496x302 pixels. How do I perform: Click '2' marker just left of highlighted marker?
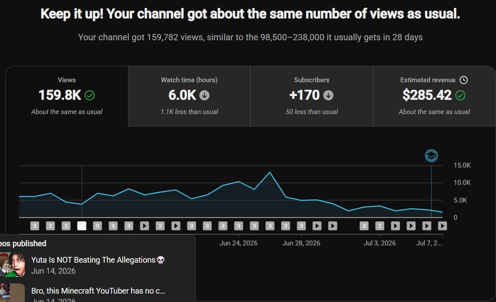(x=50, y=226)
